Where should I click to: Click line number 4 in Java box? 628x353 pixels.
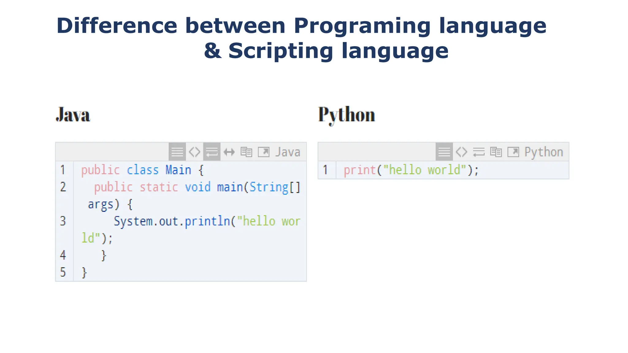coord(63,255)
